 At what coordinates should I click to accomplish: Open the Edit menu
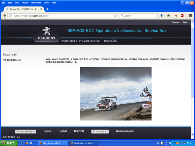pyautogui.click(x=10, y=3)
